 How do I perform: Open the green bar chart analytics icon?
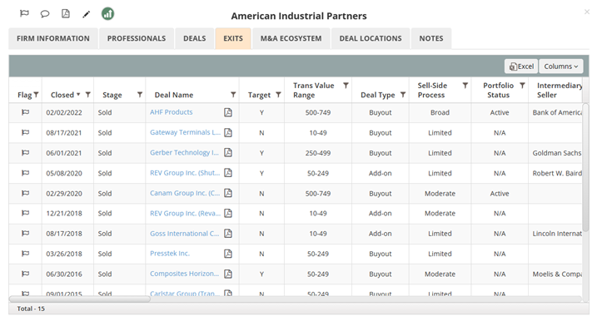(x=107, y=13)
